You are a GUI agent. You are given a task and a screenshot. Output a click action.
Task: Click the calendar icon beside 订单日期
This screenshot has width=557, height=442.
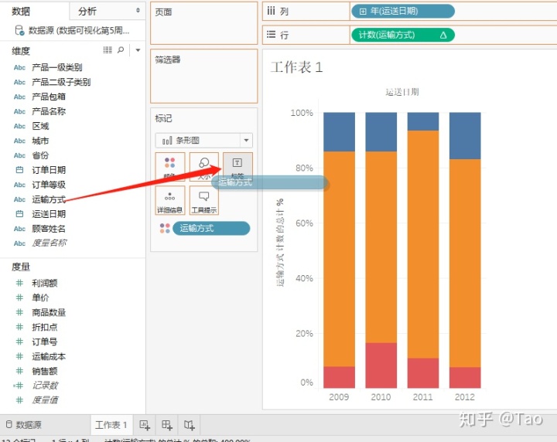[x=19, y=170]
